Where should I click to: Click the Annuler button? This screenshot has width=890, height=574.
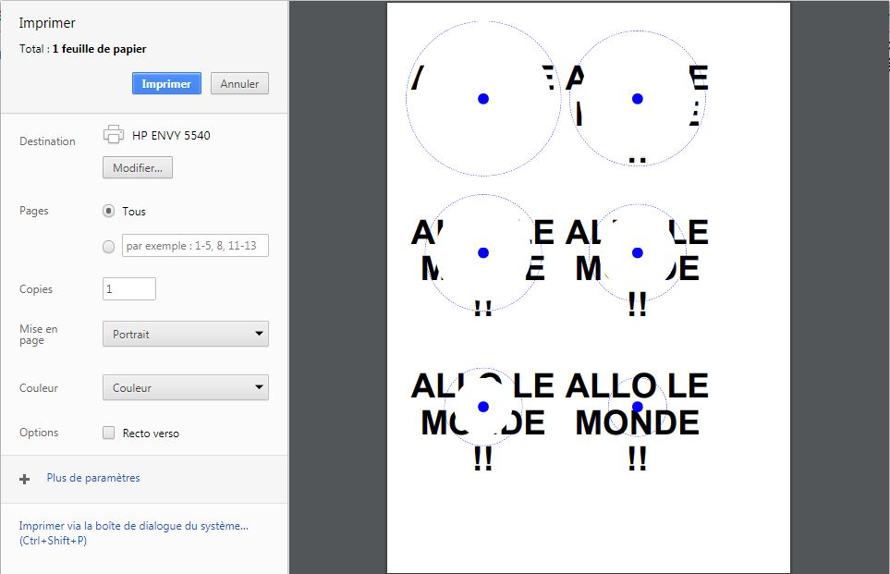[239, 83]
